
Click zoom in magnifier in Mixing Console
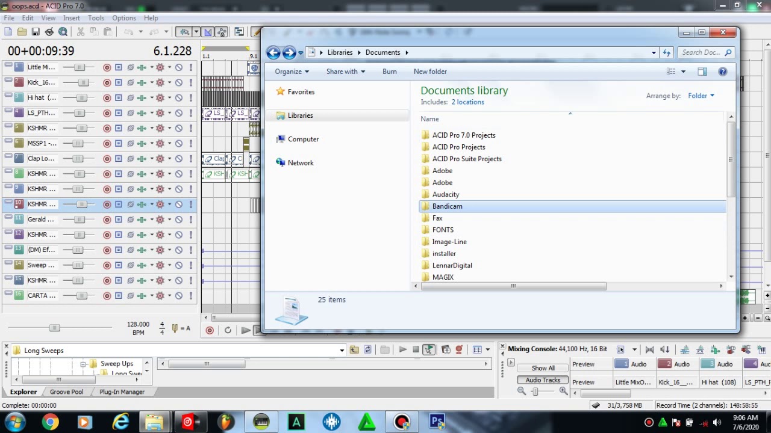click(x=563, y=392)
